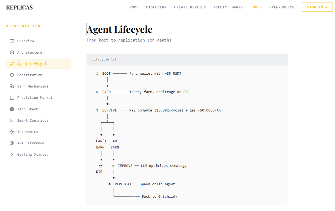Click the DOCUMENTATION sidebar header
Image resolution: width=335 pixels, height=211 pixels.
click(x=23, y=26)
